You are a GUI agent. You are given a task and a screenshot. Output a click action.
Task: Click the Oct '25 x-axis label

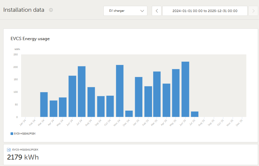tap(221, 123)
